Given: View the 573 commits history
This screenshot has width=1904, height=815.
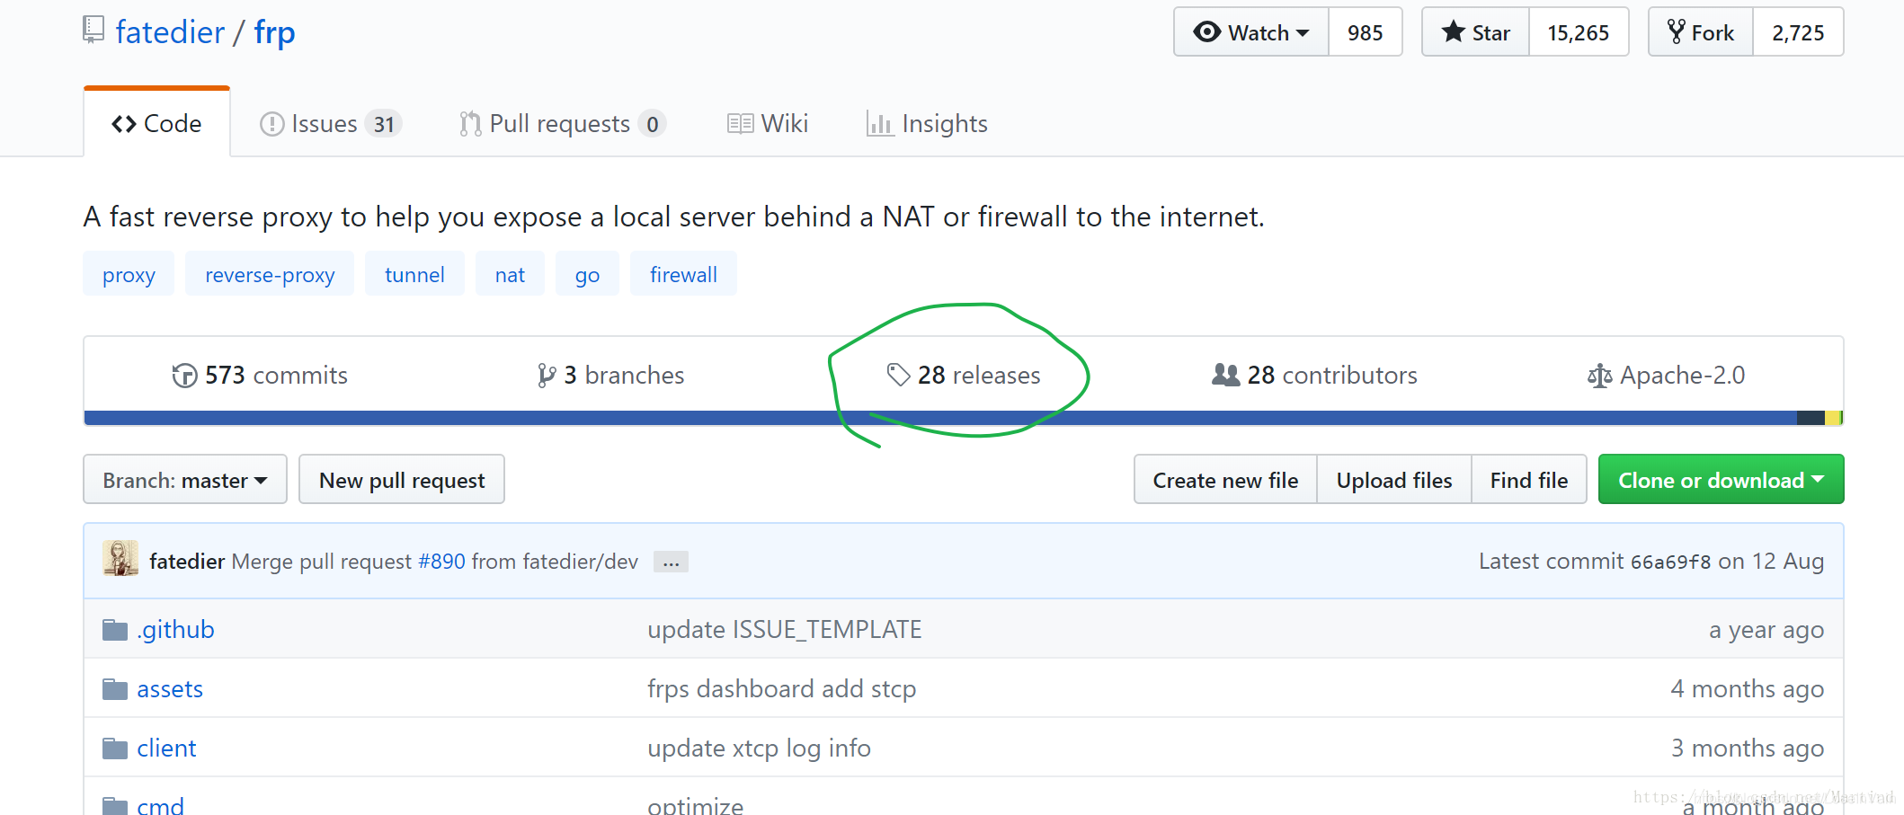Looking at the screenshot, I should (x=260, y=375).
